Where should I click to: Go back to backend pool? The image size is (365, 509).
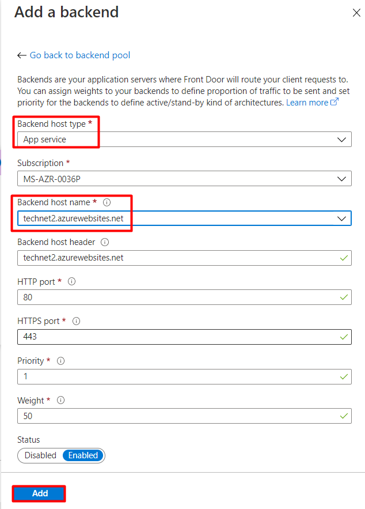[x=80, y=55]
